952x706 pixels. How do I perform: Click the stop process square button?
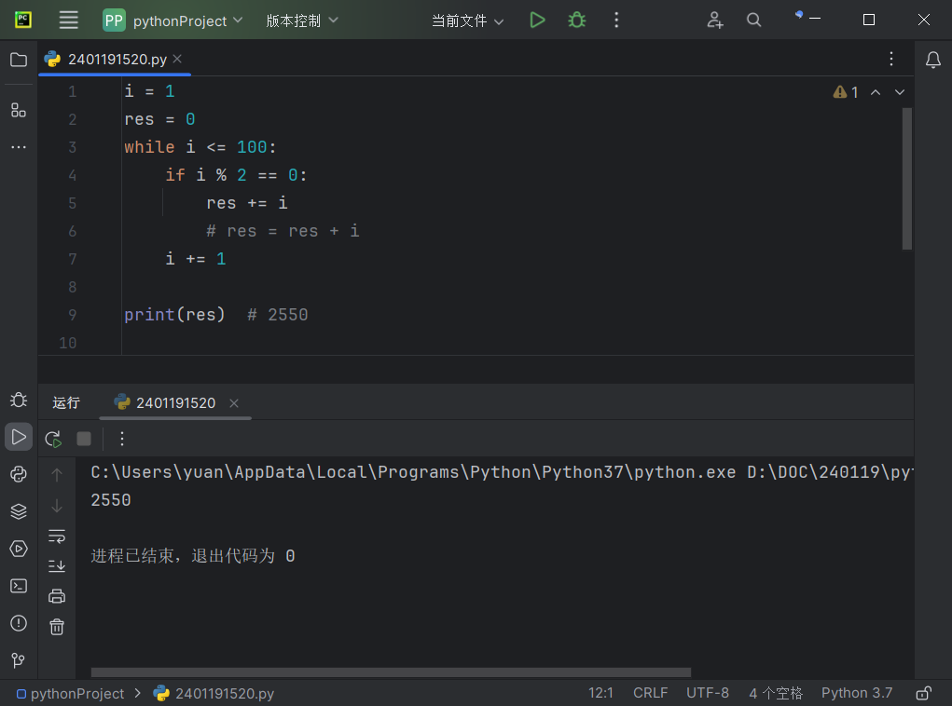pyautogui.click(x=84, y=439)
